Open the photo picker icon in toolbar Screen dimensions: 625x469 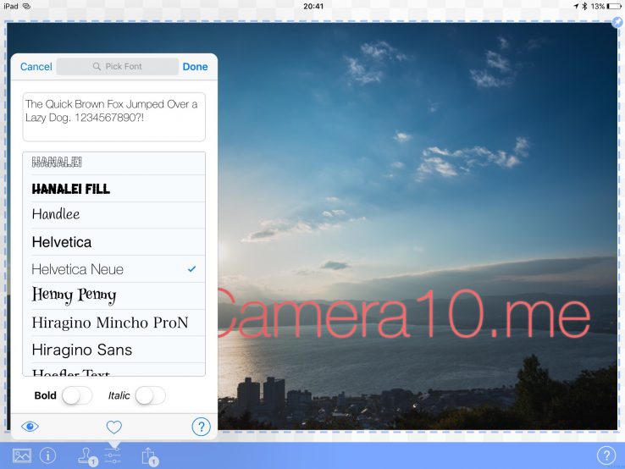tap(22, 455)
